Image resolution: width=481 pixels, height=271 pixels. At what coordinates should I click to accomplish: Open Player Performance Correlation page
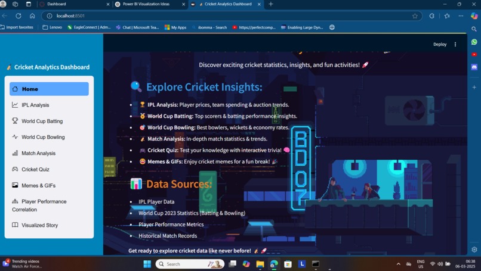coord(49,205)
